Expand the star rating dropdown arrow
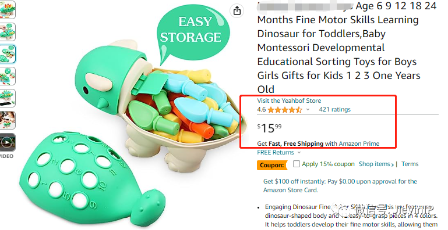Screen dimensions: 448x230 click(x=308, y=109)
